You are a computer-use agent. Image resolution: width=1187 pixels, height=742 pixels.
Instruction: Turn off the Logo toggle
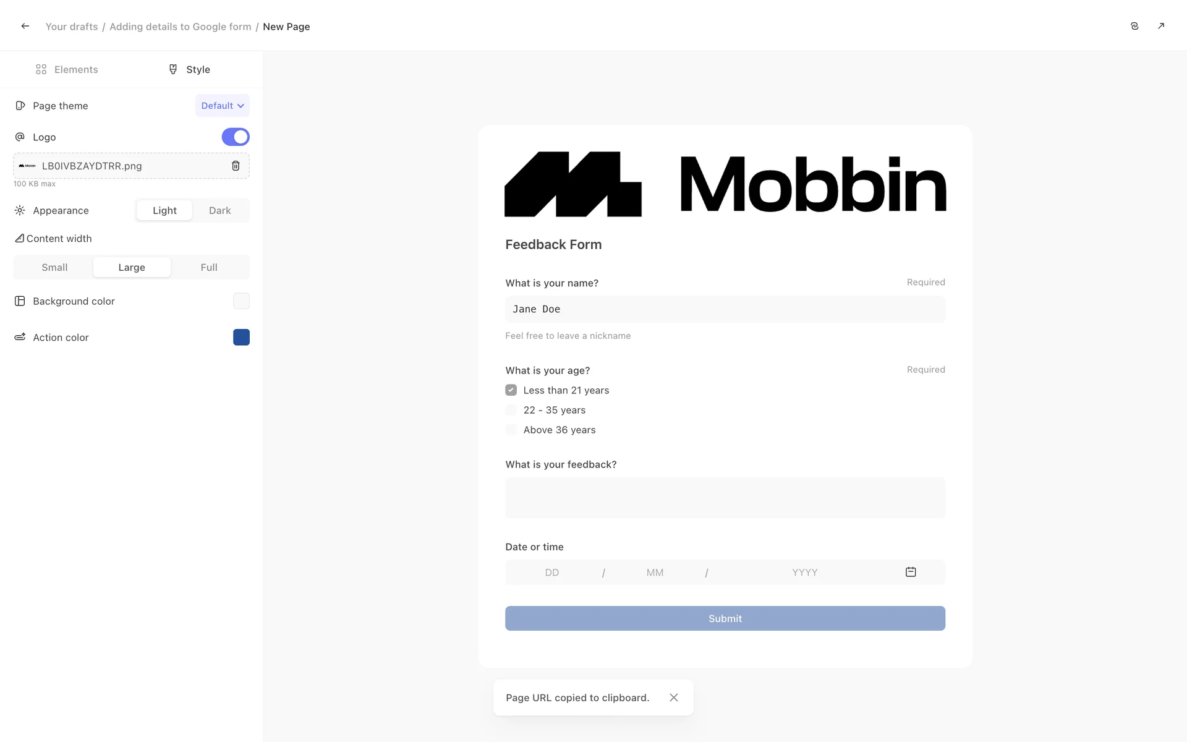[x=236, y=137]
